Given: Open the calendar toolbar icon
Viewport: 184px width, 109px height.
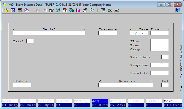Looking at the screenshot, I should (x=26, y=10).
